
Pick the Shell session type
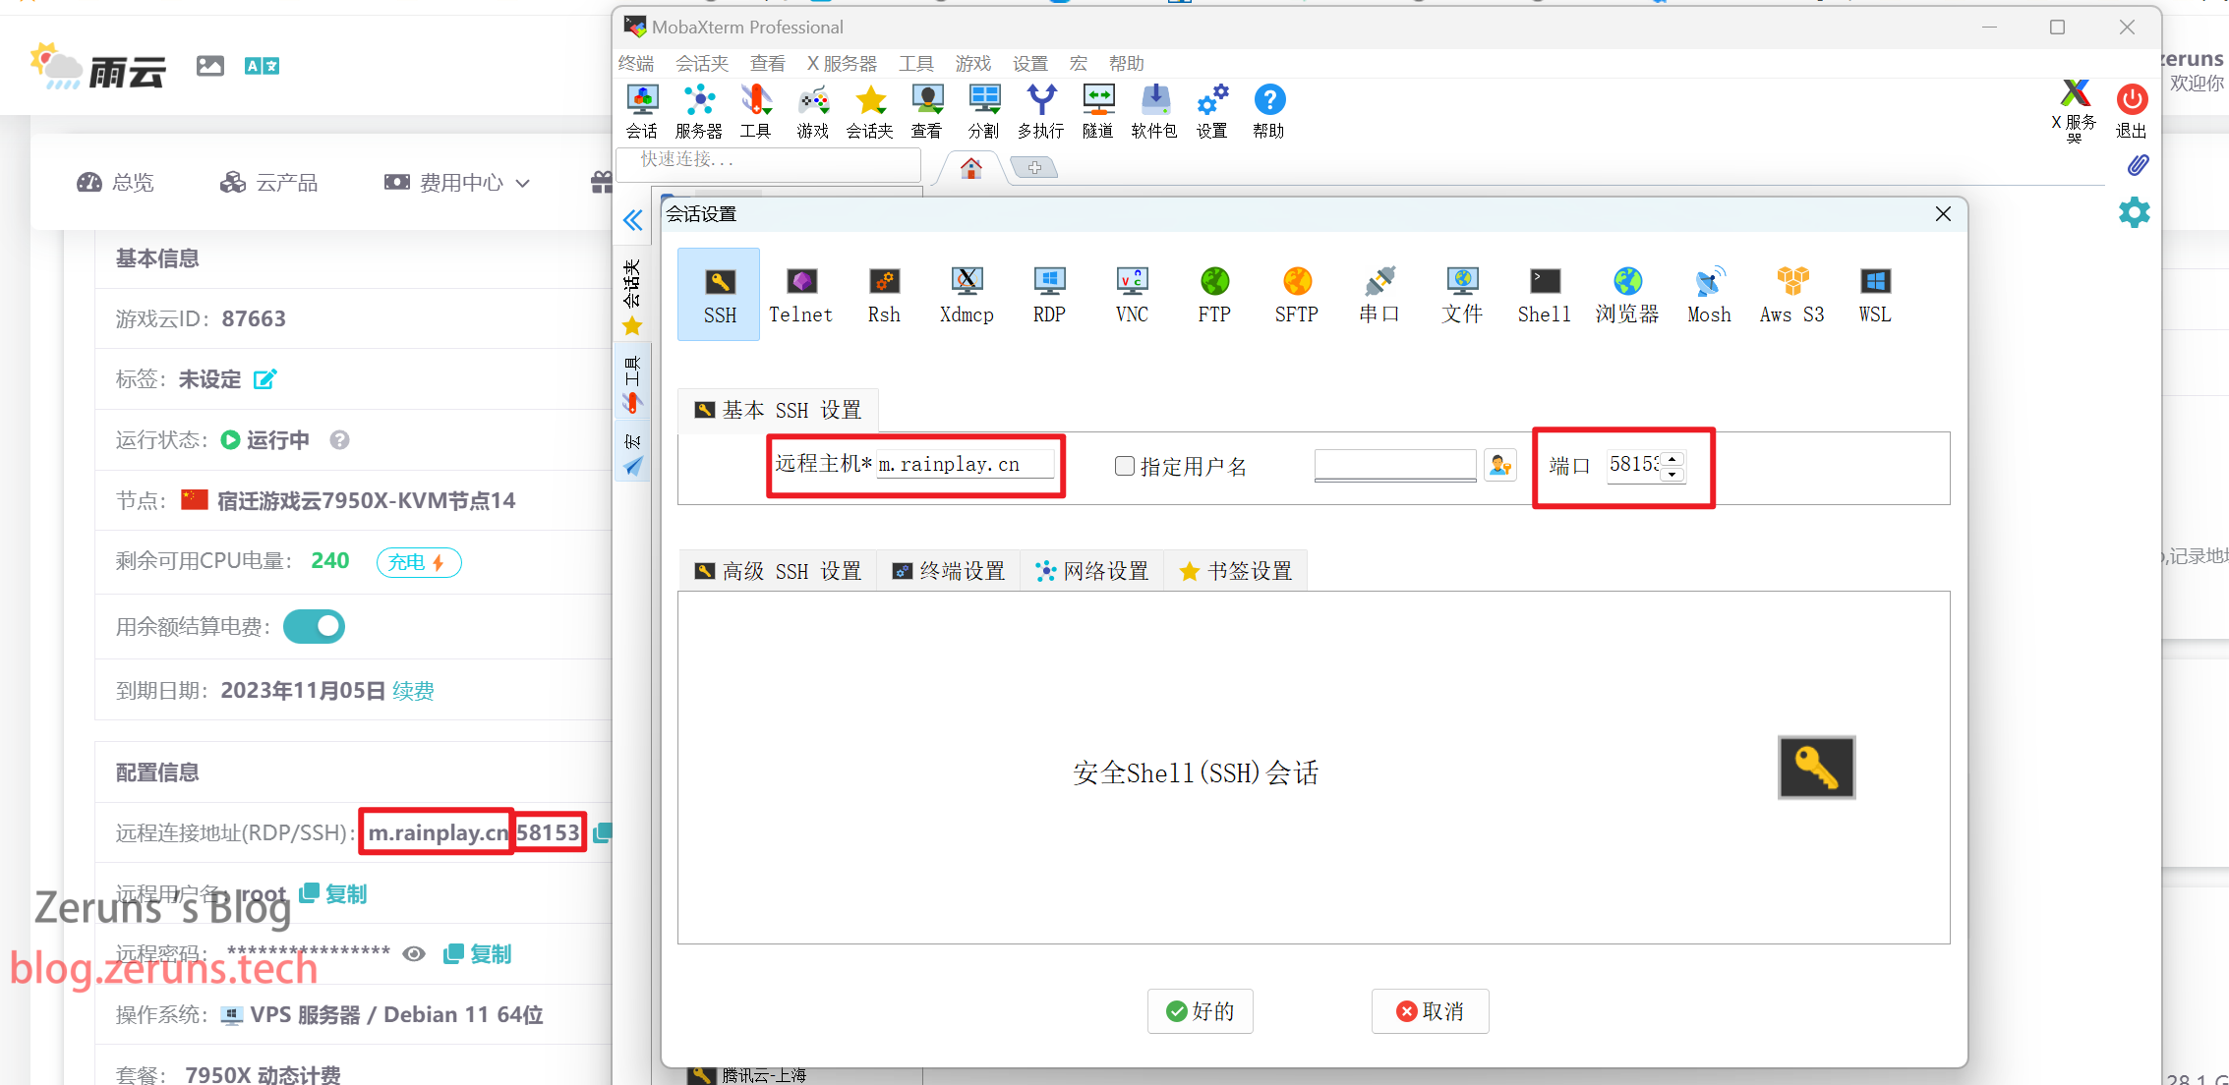pos(1545,295)
